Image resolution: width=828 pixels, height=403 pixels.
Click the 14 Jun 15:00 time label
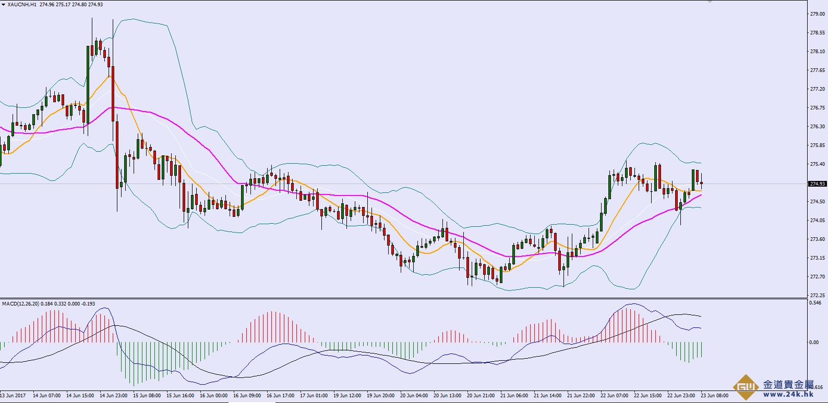[80, 396]
